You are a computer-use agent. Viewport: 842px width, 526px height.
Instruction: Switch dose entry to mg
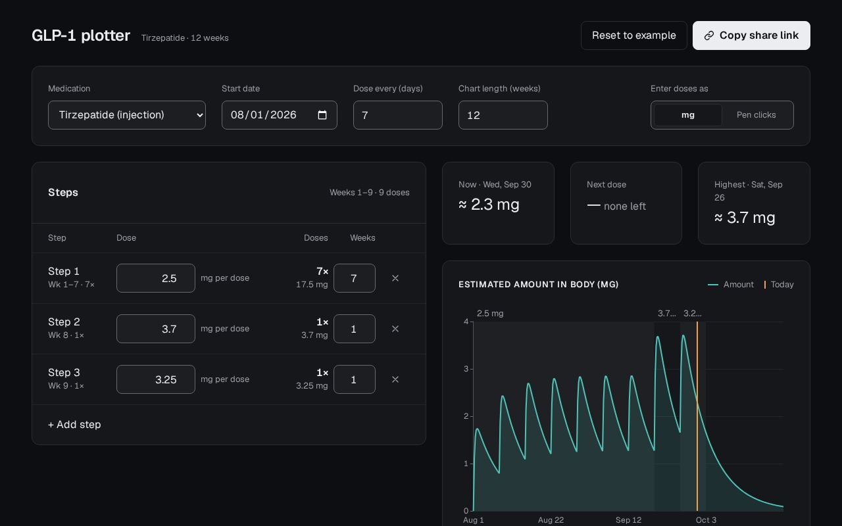point(688,115)
